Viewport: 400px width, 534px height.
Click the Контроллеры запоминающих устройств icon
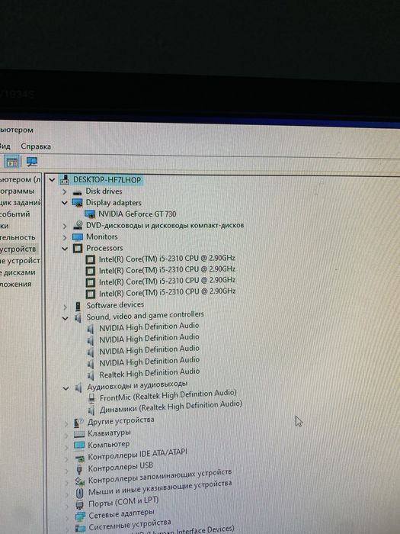(x=79, y=481)
